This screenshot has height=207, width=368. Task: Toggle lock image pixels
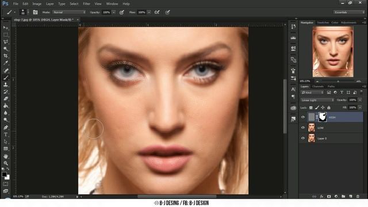coord(317,108)
